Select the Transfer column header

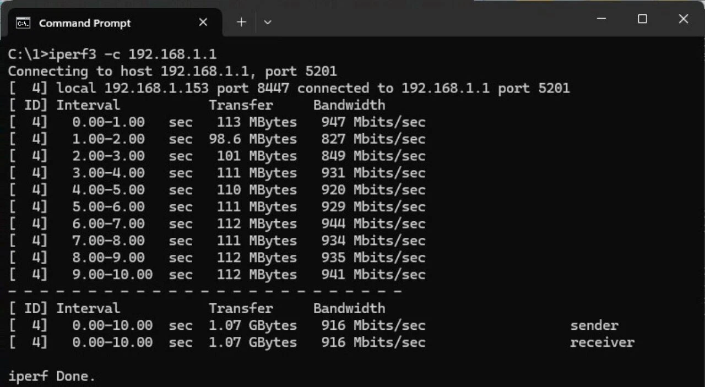pyautogui.click(x=241, y=105)
